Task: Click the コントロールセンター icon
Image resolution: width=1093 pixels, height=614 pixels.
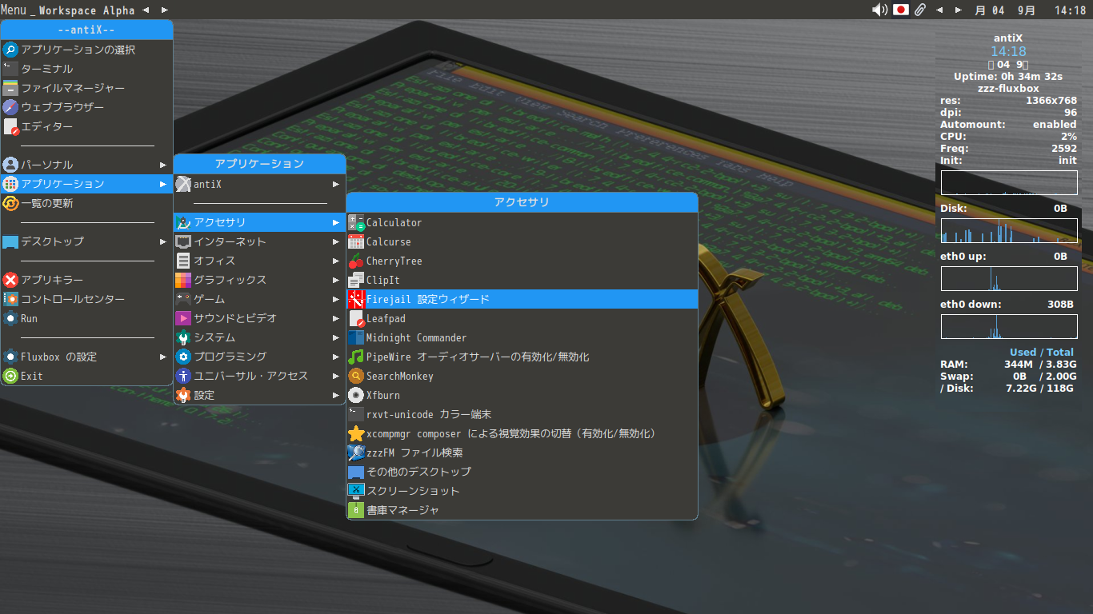Action: coord(10,299)
